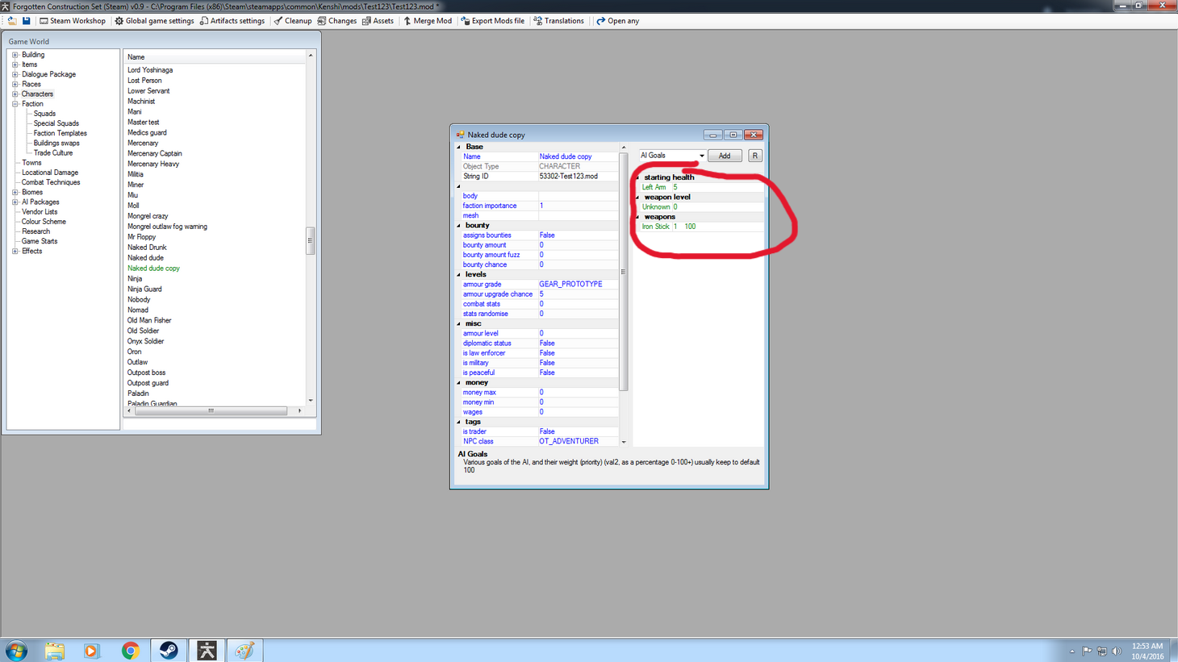Select Combat Techniques tree item

pyautogui.click(x=51, y=182)
